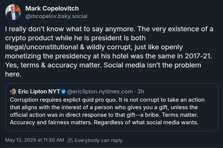Click the 3h timestamp on quoted post
The image size is (223, 148).
point(141,92)
